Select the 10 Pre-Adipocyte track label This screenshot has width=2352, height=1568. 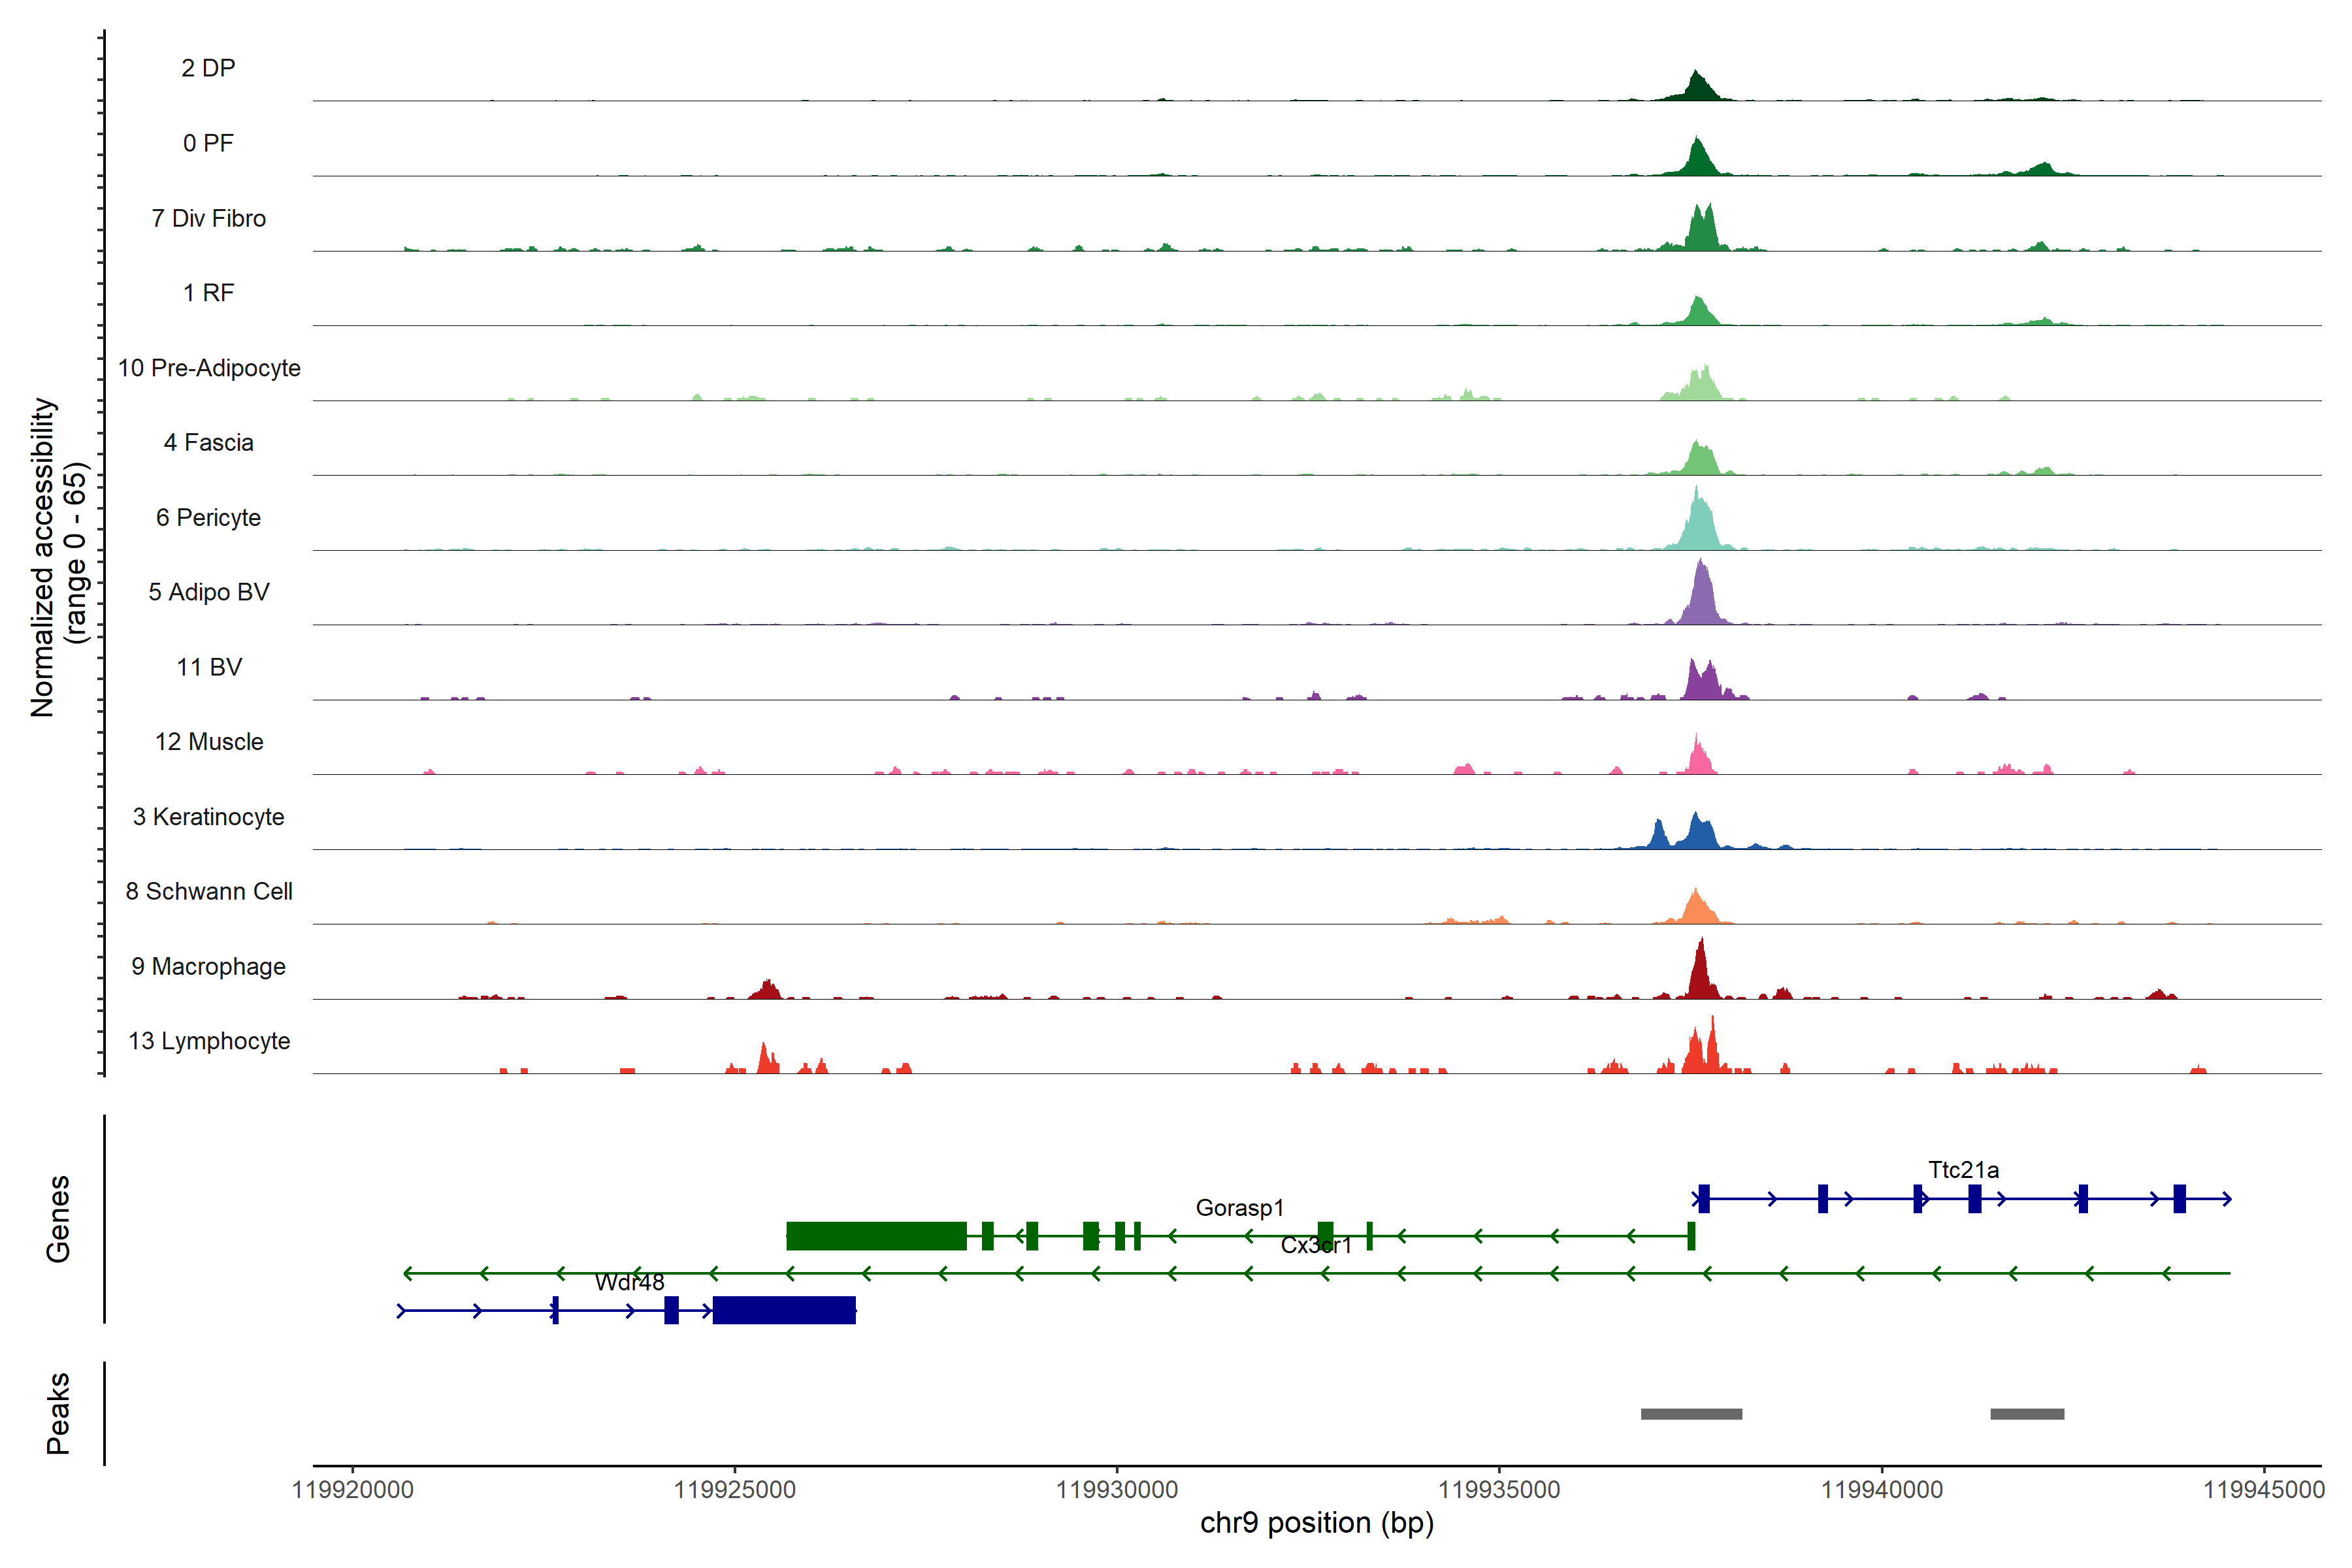[208, 368]
